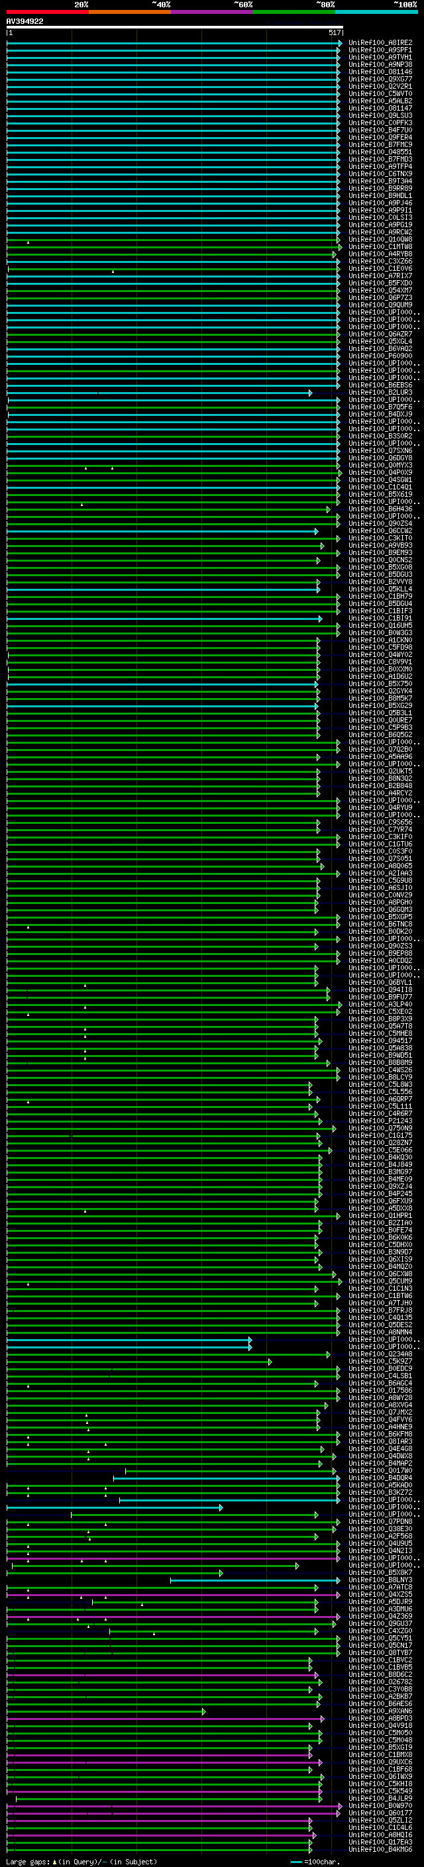Click the red 20% identity color legend

[x=48, y=13]
